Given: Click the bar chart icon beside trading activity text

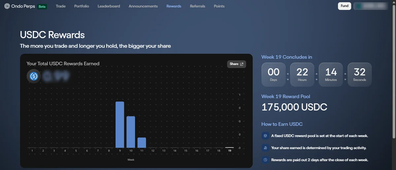Looking at the screenshot, I should point(265,148).
